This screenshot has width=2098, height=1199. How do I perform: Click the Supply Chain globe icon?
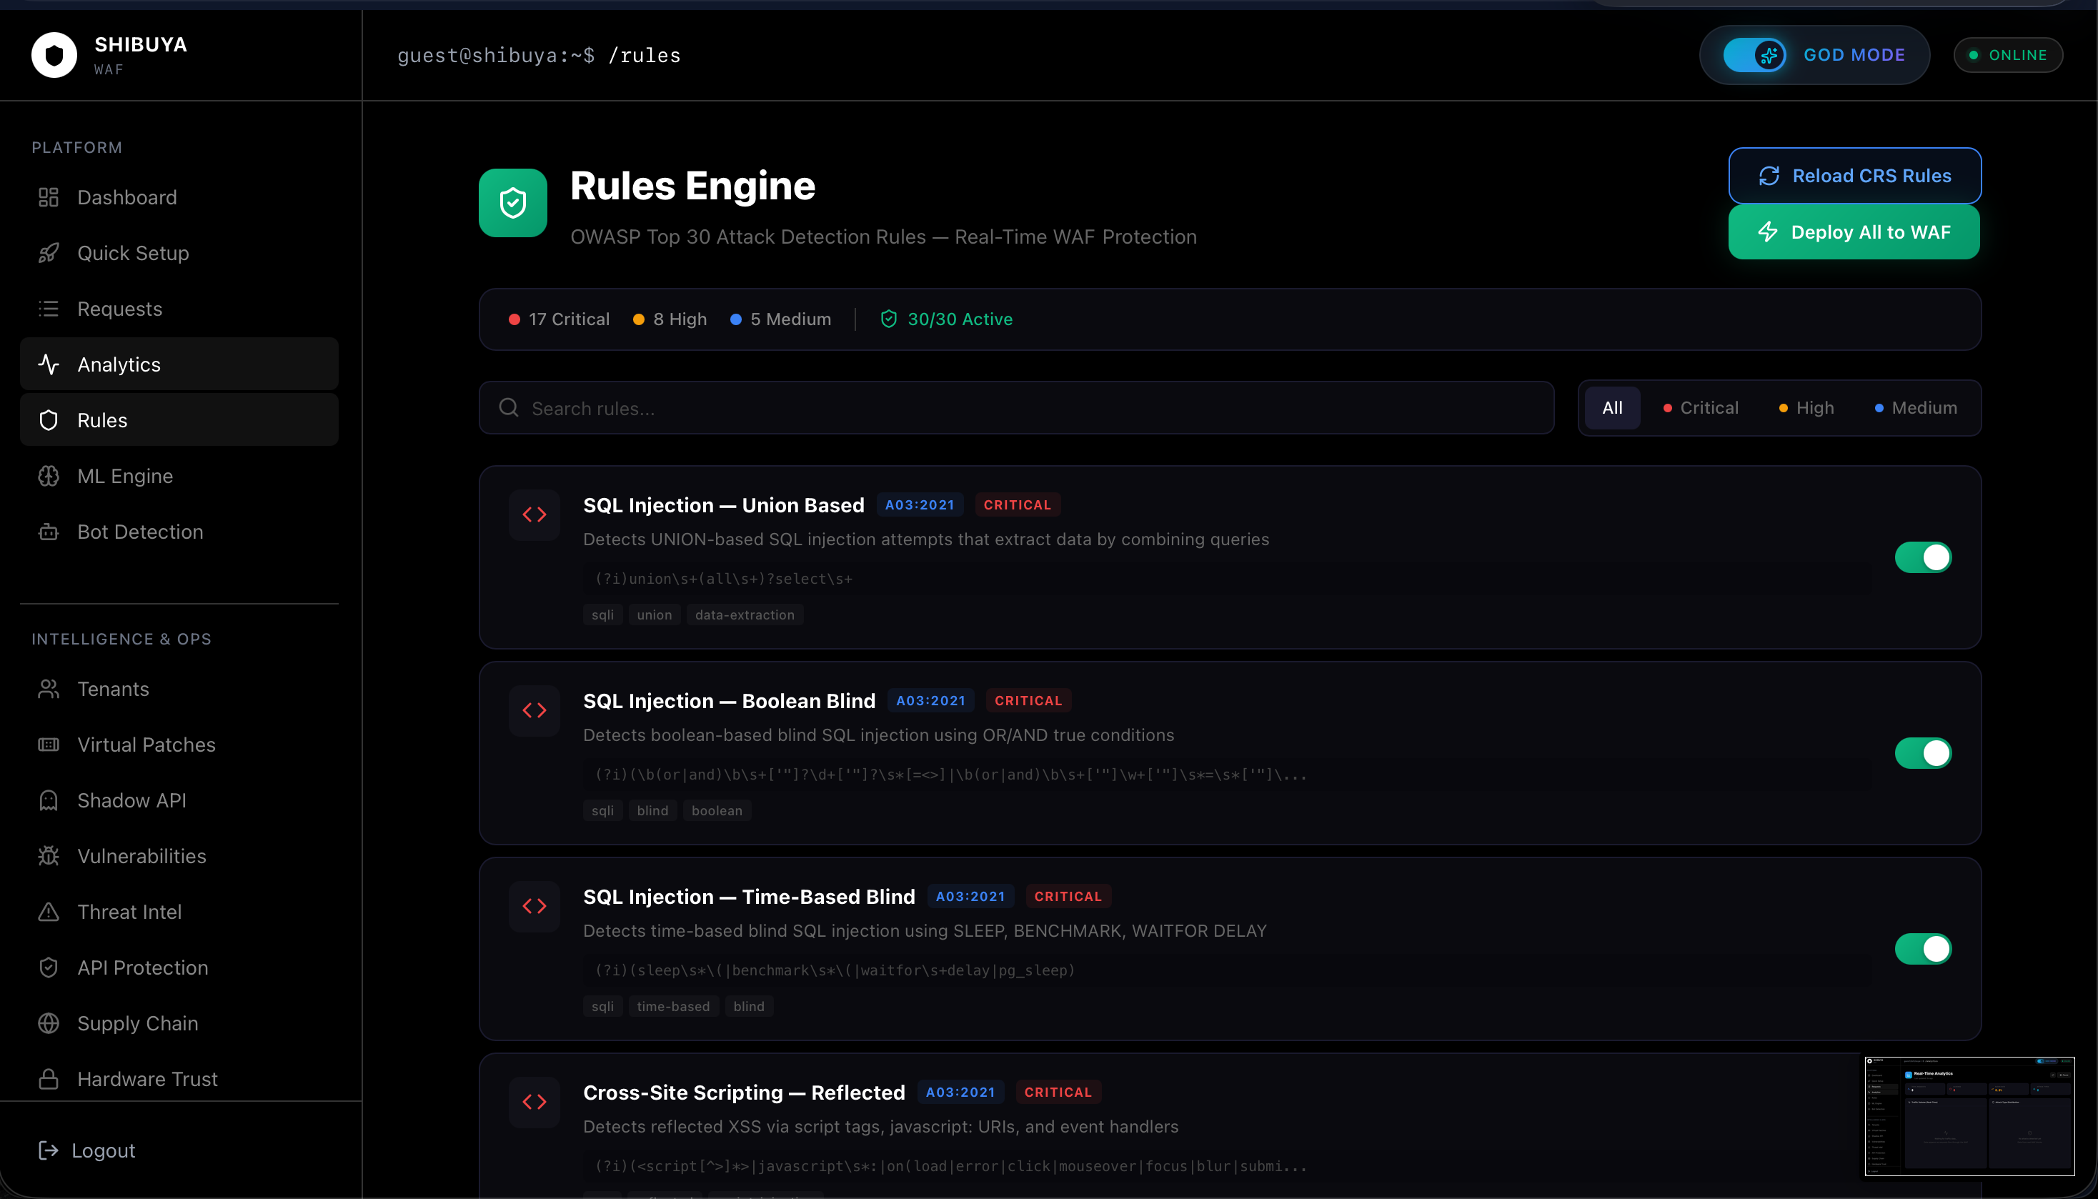(49, 1024)
